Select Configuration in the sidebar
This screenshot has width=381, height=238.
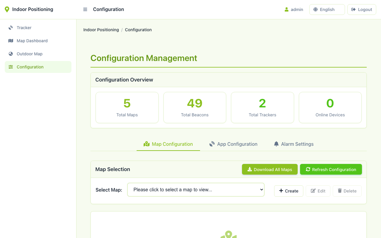pos(38,67)
